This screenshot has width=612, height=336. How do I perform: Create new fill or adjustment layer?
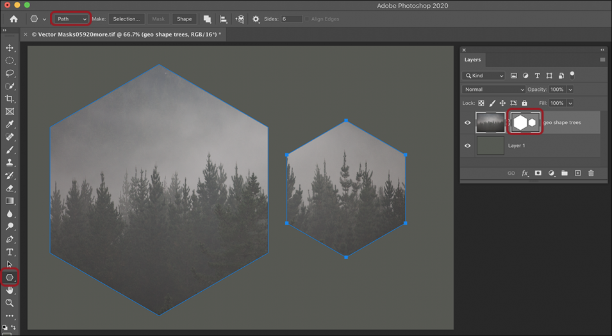(x=552, y=173)
